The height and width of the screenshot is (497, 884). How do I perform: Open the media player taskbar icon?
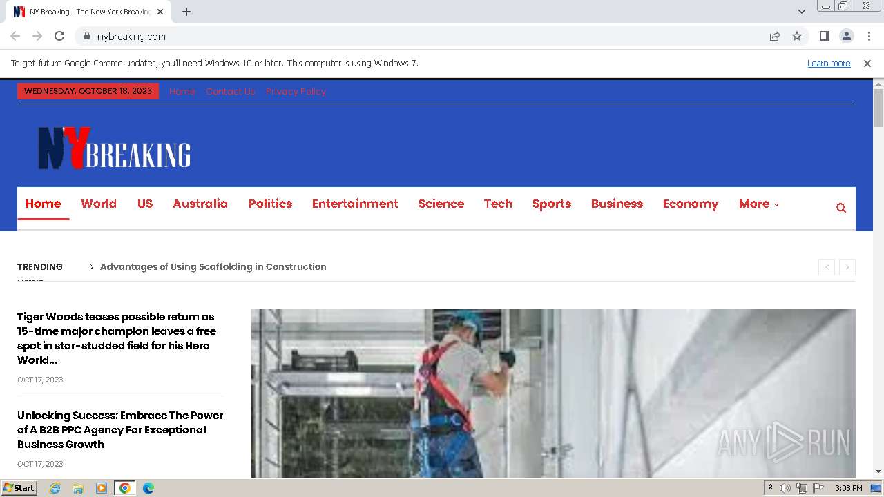(x=102, y=488)
